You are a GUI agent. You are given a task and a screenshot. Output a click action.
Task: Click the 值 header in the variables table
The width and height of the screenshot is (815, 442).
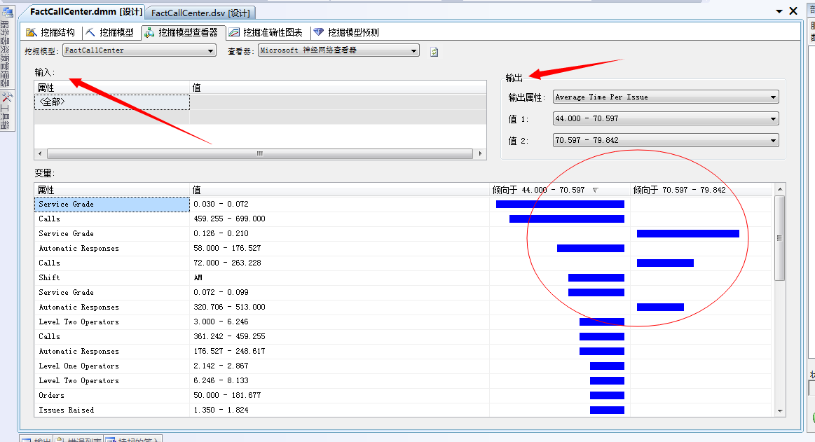tap(340, 190)
